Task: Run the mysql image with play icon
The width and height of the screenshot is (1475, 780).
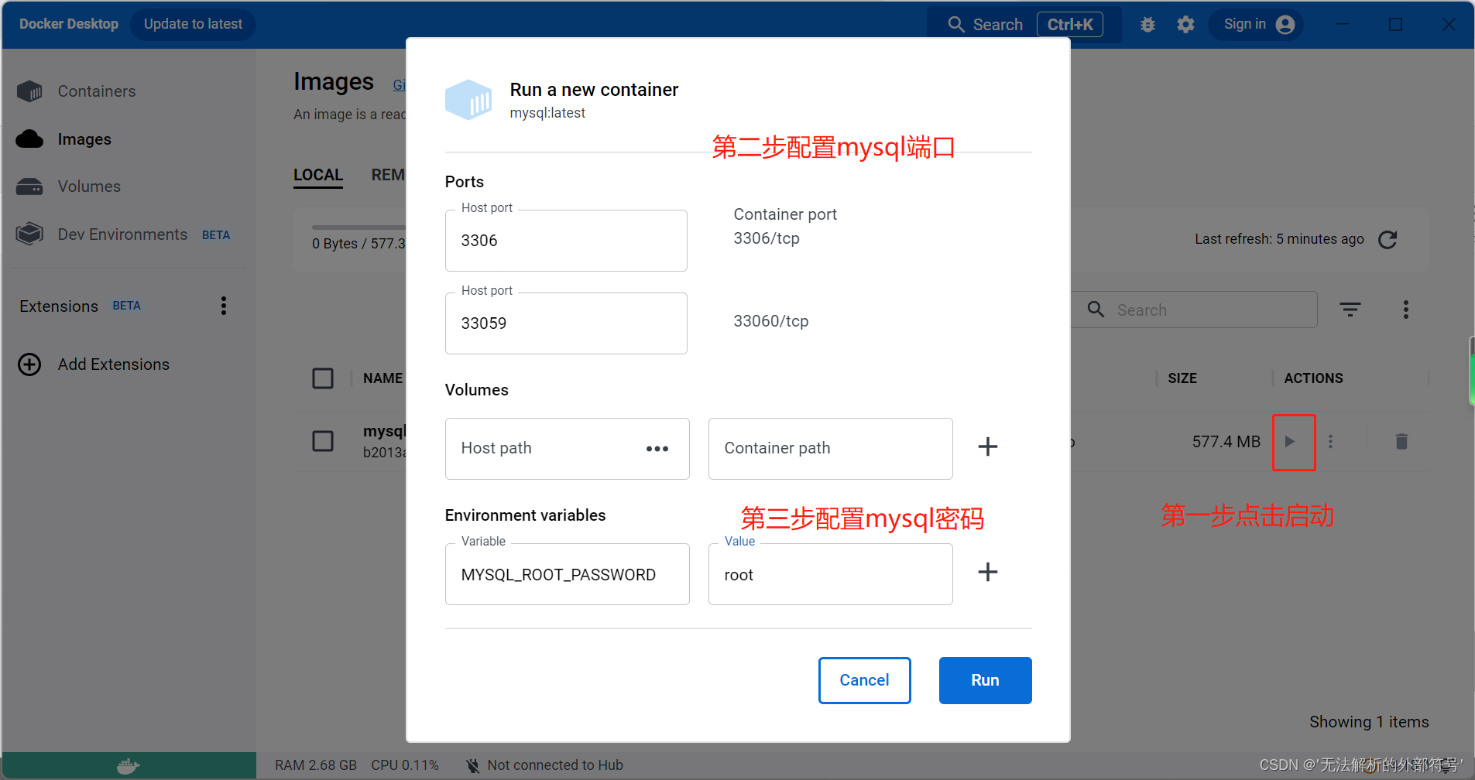Action: coord(1290,442)
